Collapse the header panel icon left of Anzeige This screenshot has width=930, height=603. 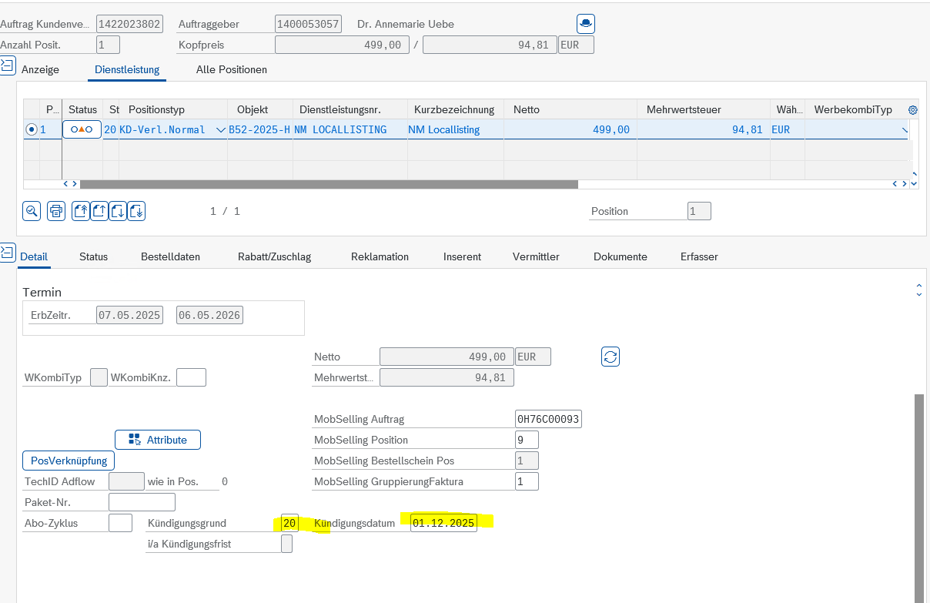pos(8,66)
